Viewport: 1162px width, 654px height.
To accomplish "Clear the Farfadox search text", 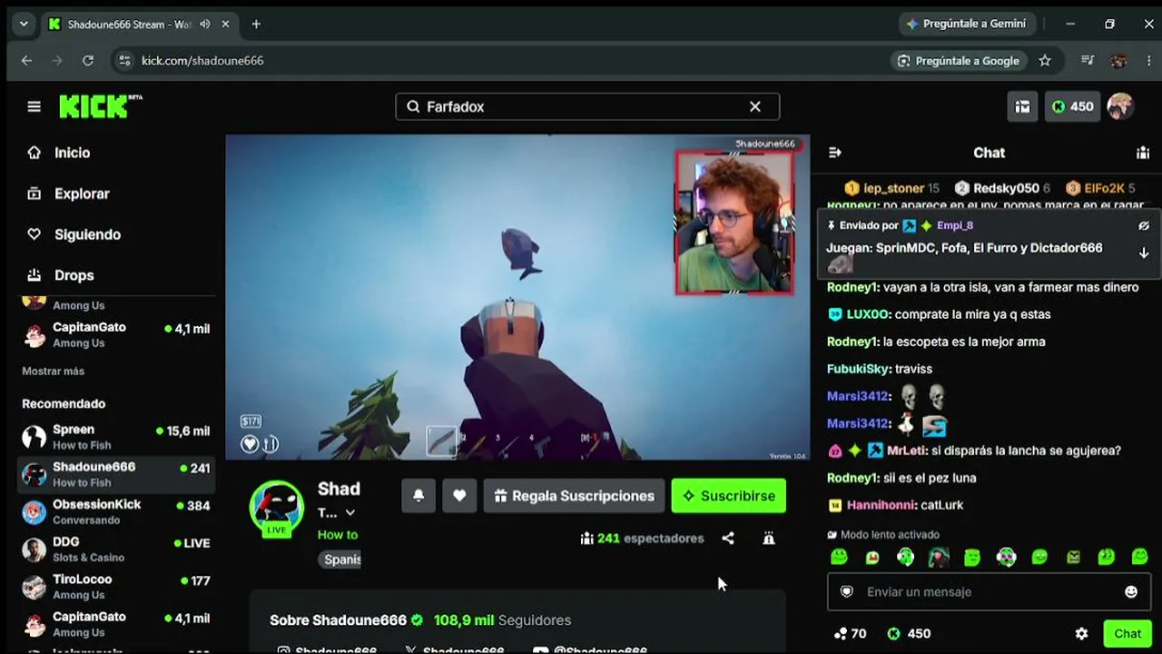I will (754, 106).
